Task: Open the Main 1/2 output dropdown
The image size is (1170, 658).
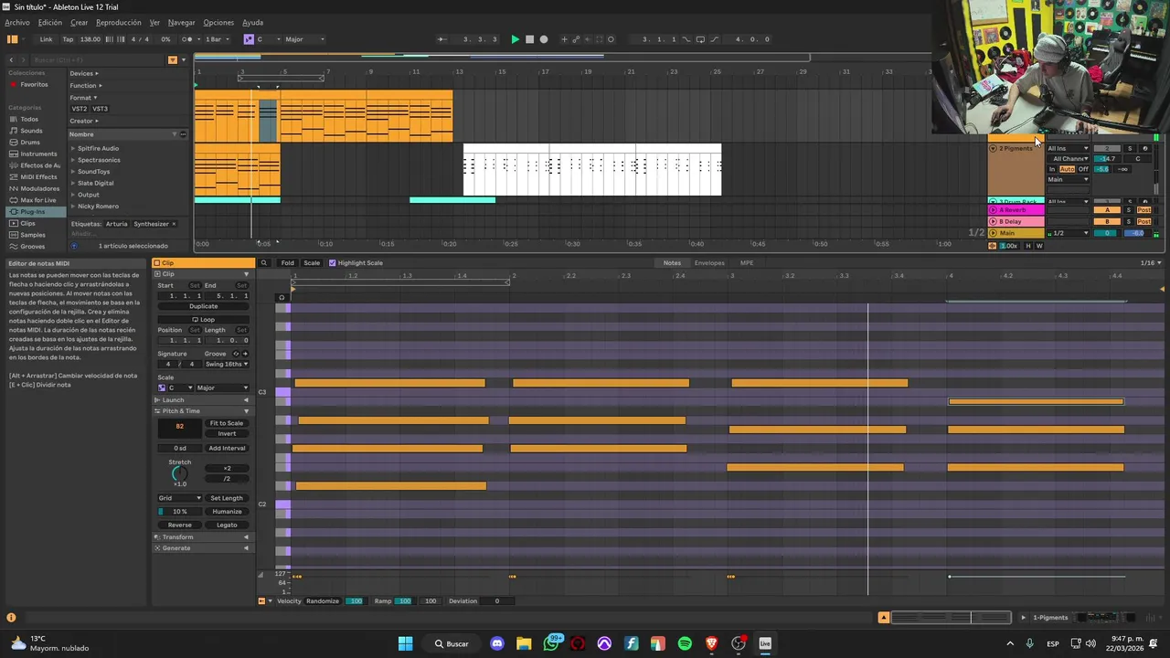Action: [x=1068, y=233]
